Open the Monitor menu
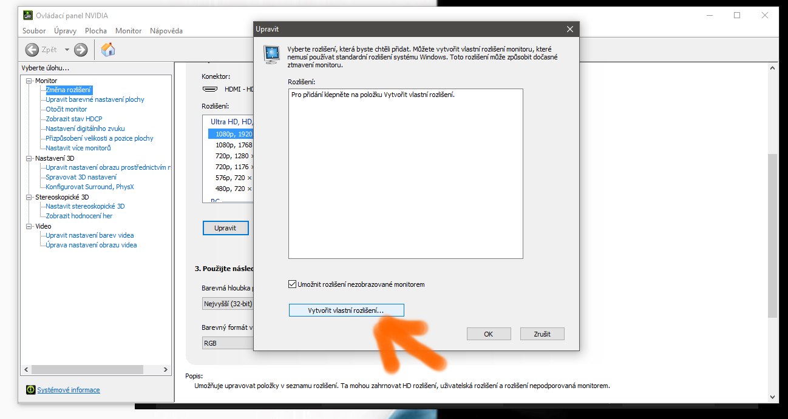The width and height of the screenshot is (788, 419). [129, 31]
